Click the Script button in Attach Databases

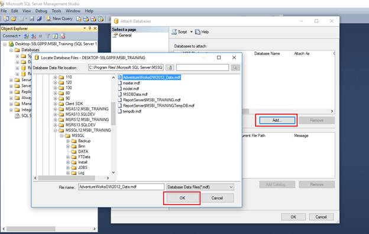click(179, 32)
